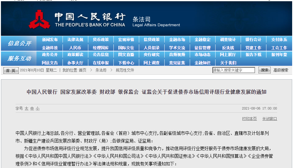The image size is (294, 168).
Task: Go to the 关于我们 page
Action: (228, 63)
